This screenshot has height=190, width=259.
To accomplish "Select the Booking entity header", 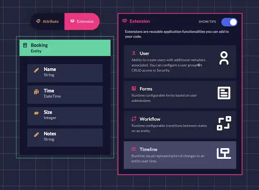I will tap(65, 48).
